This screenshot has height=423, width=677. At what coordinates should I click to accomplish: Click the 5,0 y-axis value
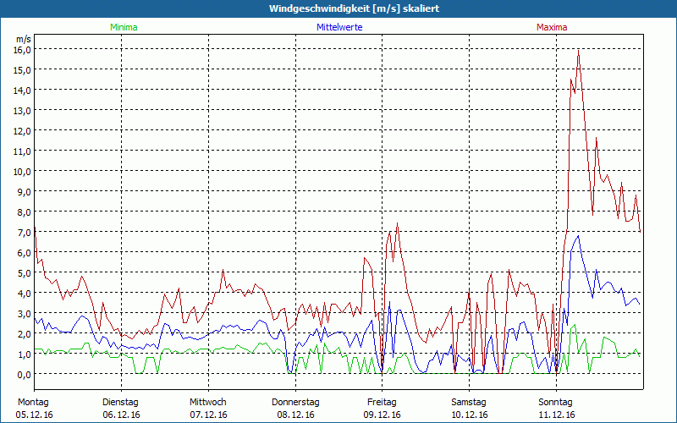click(25, 272)
